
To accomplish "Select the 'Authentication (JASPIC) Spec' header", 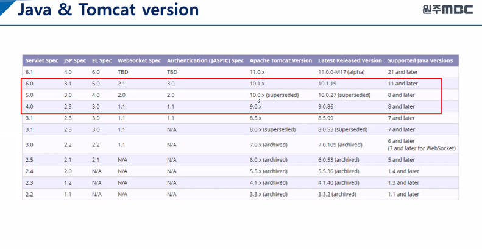I will pyautogui.click(x=205, y=60).
